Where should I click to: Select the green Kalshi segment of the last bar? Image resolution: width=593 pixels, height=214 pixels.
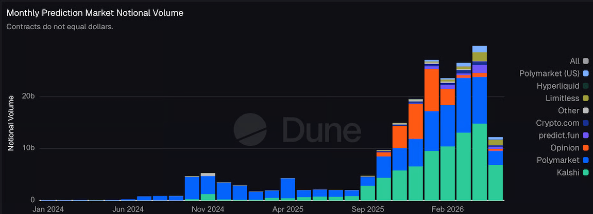tap(496, 183)
